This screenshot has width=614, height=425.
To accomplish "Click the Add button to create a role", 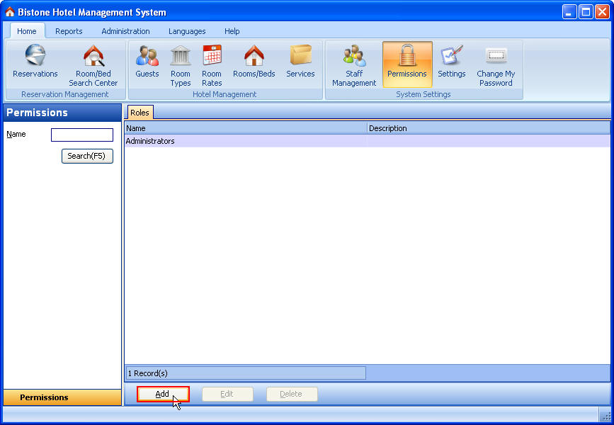I will tap(162, 394).
